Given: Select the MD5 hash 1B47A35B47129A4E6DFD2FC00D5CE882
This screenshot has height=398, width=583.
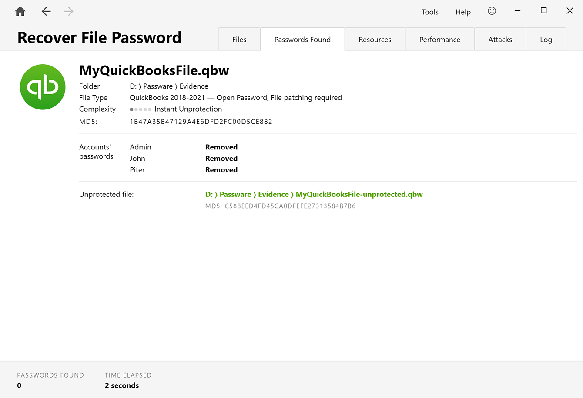Looking at the screenshot, I should click(x=201, y=122).
